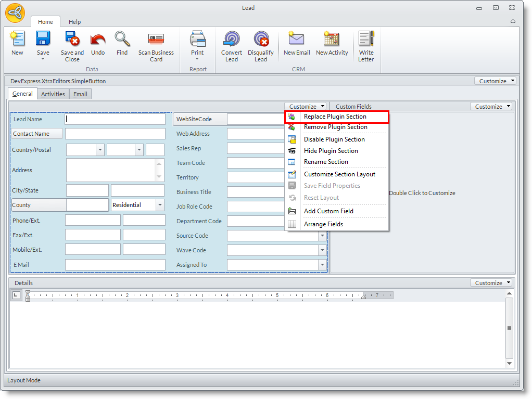Viewport: 532px width, 399px height.
Task: Click the Undo arrow icon
Action: [x=98, y=40]
